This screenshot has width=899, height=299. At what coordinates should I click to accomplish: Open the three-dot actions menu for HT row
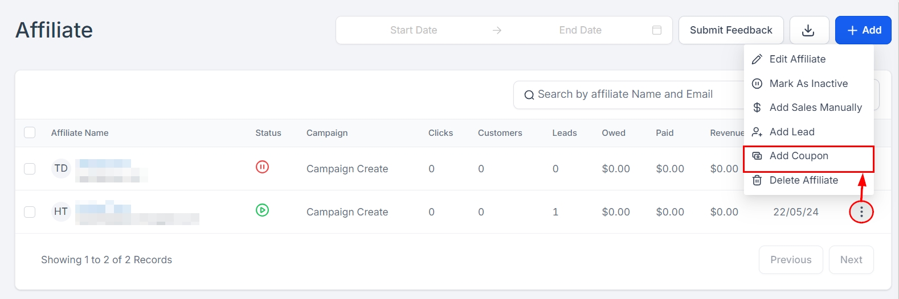point(861,212)
